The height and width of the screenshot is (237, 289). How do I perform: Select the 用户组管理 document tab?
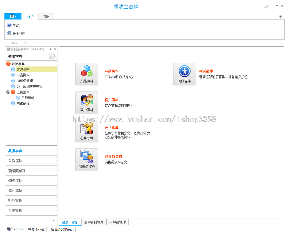coord(118,222)
